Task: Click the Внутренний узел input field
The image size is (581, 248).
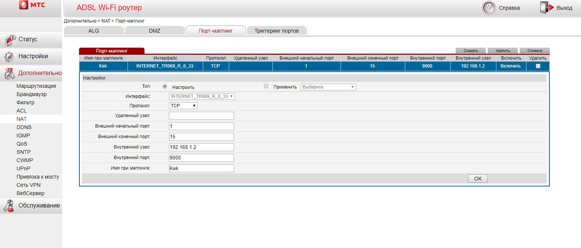Action: coord(201,147)
